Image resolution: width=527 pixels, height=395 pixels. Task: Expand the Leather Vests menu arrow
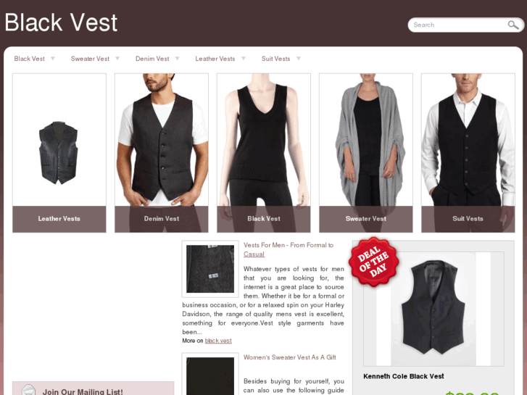pos(244,59)
